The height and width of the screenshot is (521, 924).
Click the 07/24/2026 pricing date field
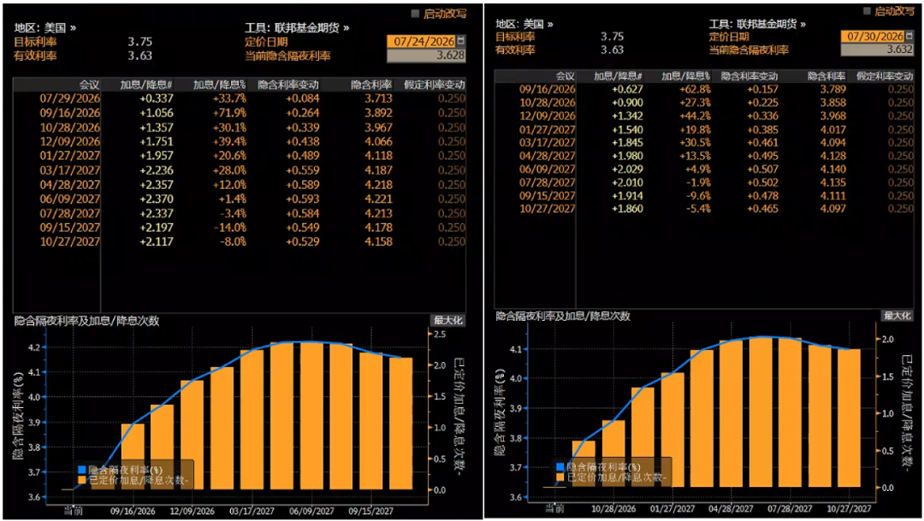click(422, 41)
